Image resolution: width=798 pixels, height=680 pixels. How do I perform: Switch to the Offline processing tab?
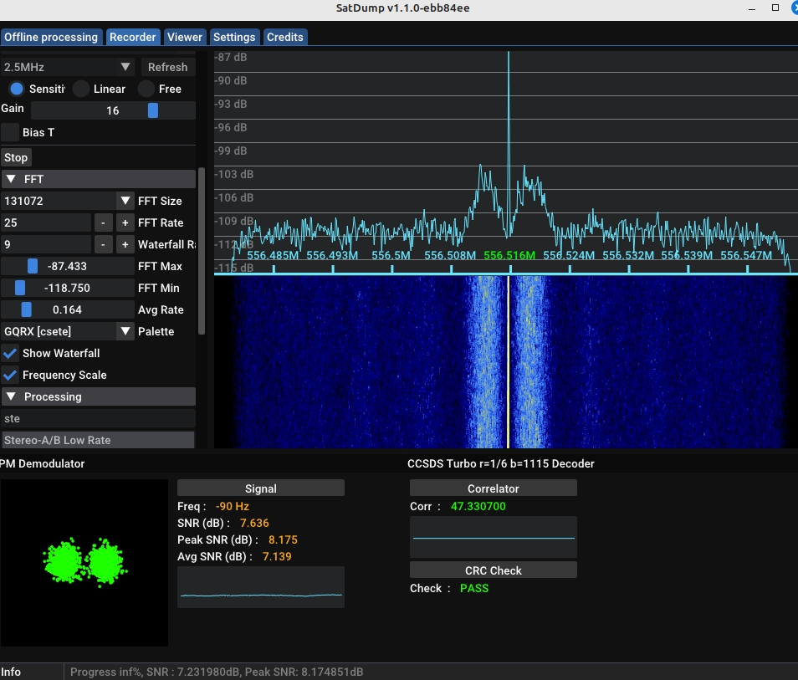pyautogui.click(x=52, y=37)
